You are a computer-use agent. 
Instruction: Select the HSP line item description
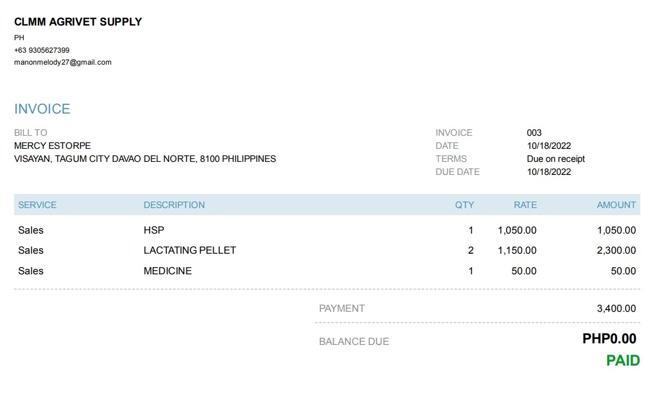pyautogui.click(x=154, y=230)
